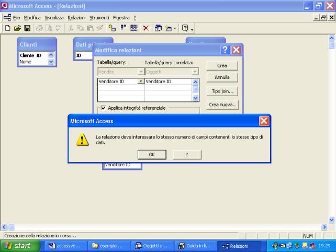Select the right Venditore ID field cell
Viewport: 336px width, 252px height.
coord(168,82)
